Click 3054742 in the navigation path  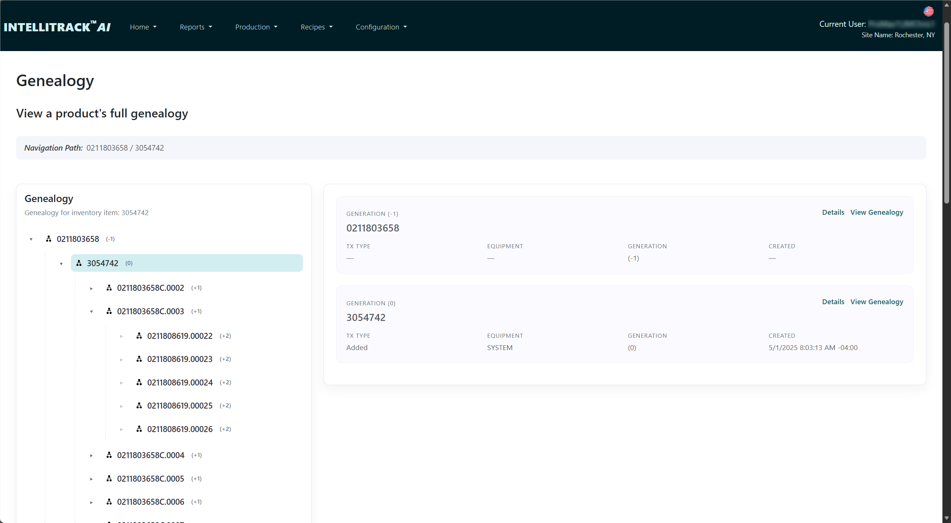pyautogui.click(x=149, y=148)
